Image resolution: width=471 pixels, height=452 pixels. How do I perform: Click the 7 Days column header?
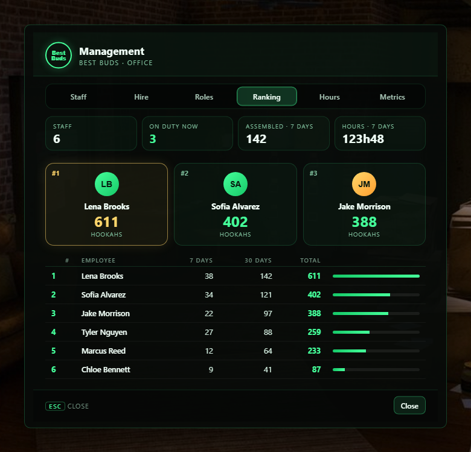201,261
